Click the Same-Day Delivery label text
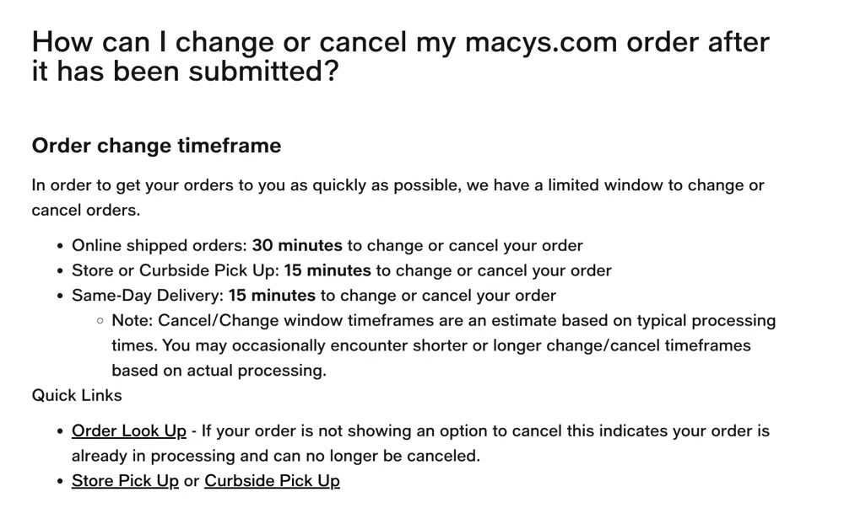Screen dimensions: 844x508 [x=148, y=296]
